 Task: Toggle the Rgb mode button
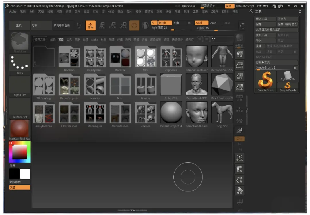[x=176, y=23]
